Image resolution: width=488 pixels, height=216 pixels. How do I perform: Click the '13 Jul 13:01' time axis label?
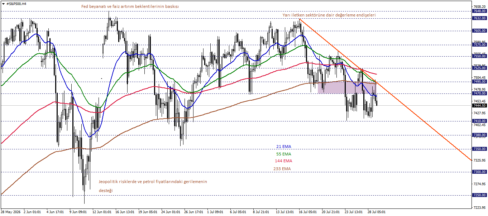[x=286, y=212]
